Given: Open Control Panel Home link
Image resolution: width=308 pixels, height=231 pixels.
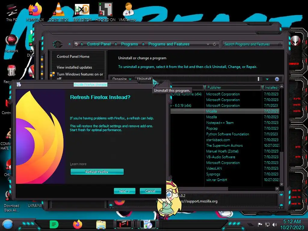Looking at the screenshot, I should point(73,56).
